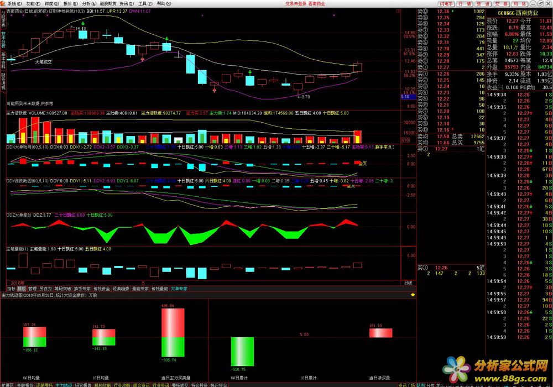
Task: Click the X10 volume scale marker
Action: coord(405,140)
